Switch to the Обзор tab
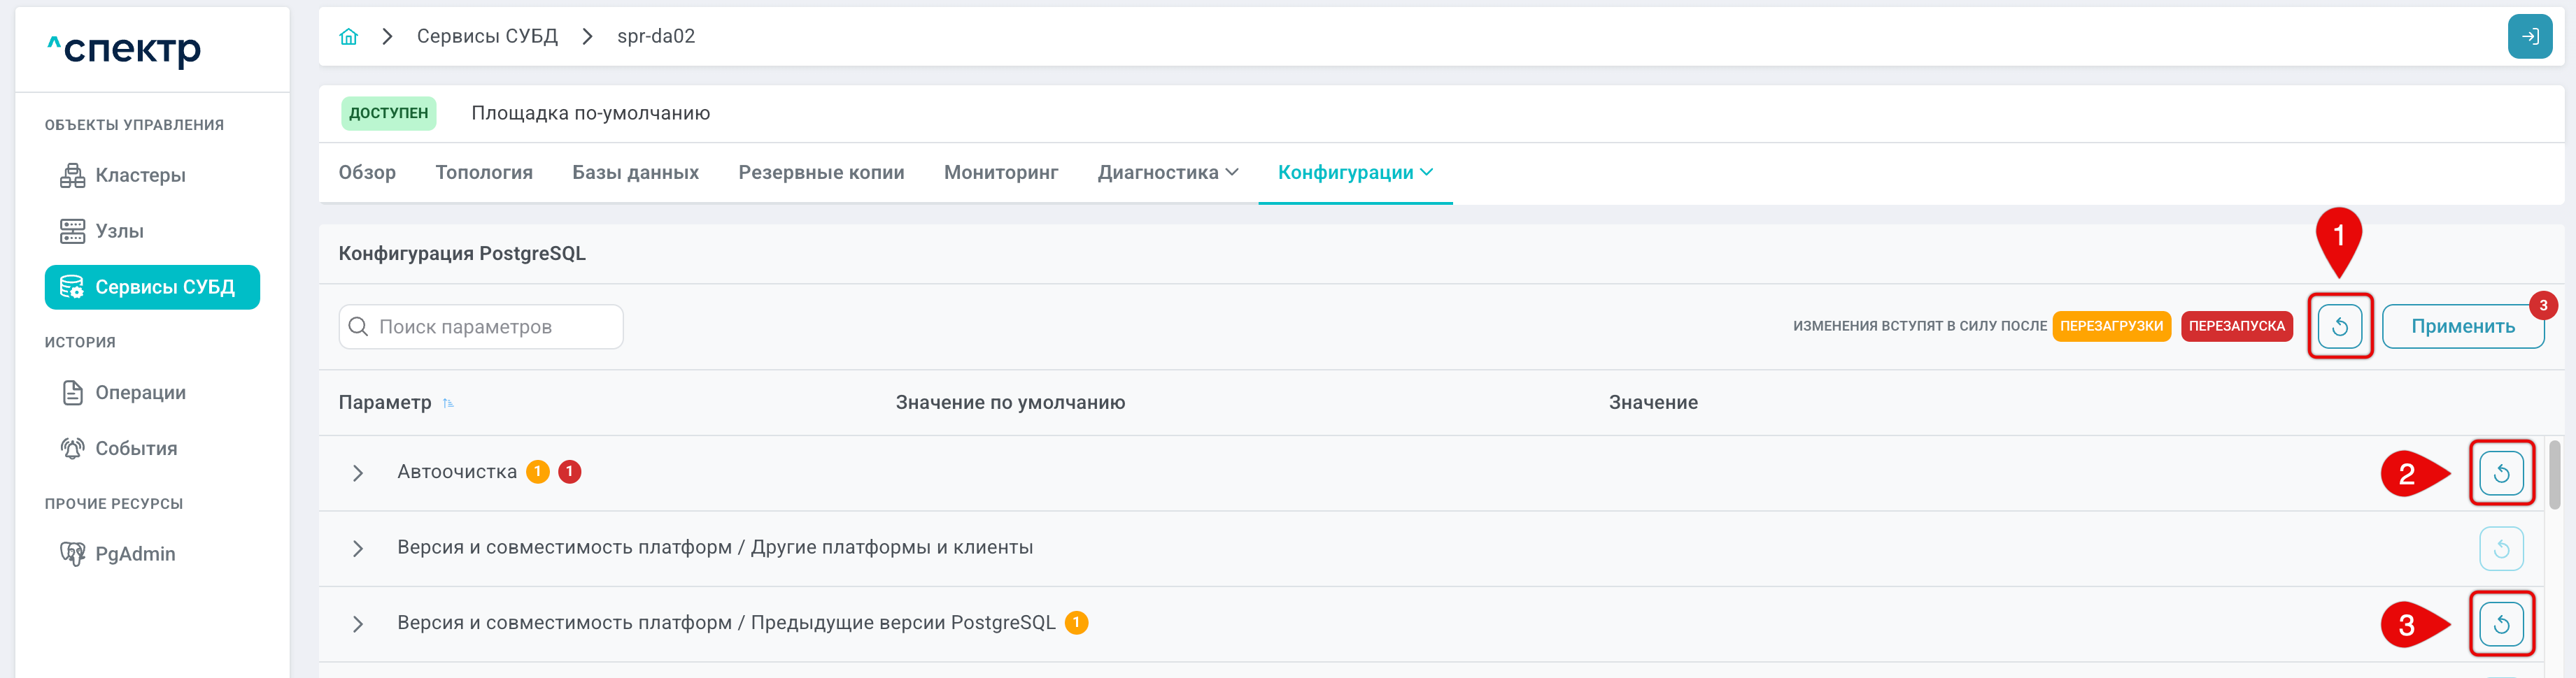The image size is (2576, 678). coord(367,173)
